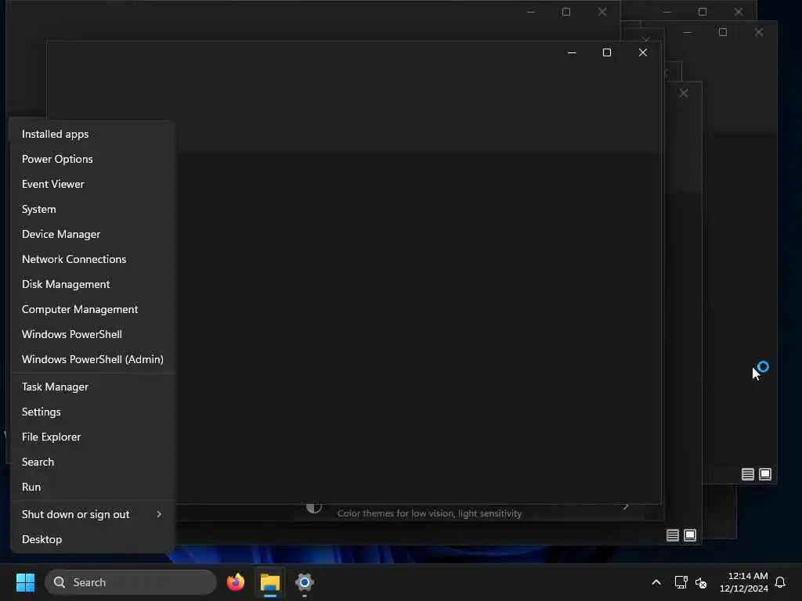Show hidden system tray icons
This screenshot has width=802, height=601.
tap(656, 582)
